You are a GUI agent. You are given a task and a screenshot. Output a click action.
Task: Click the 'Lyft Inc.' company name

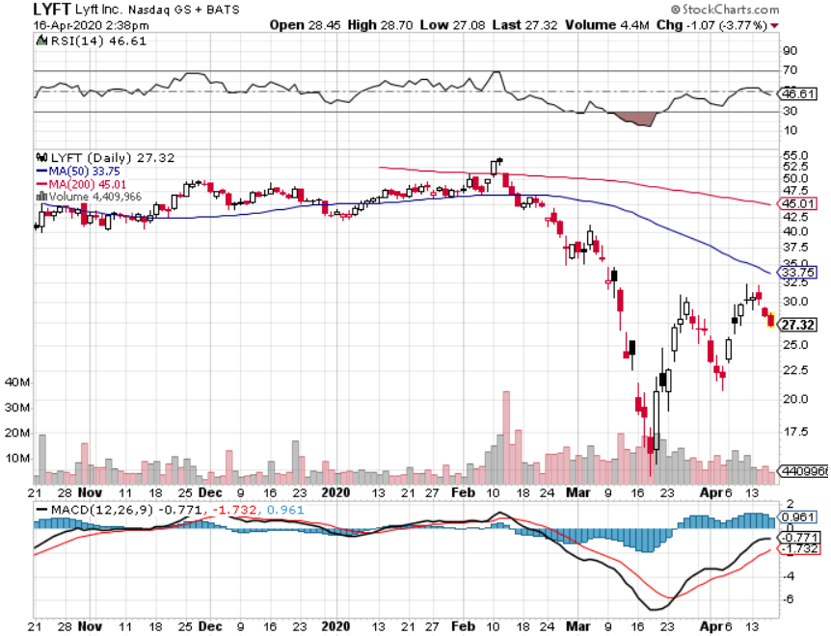click(x=99, y=10)
